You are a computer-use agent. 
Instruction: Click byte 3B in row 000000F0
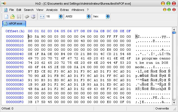click(30, 102)
